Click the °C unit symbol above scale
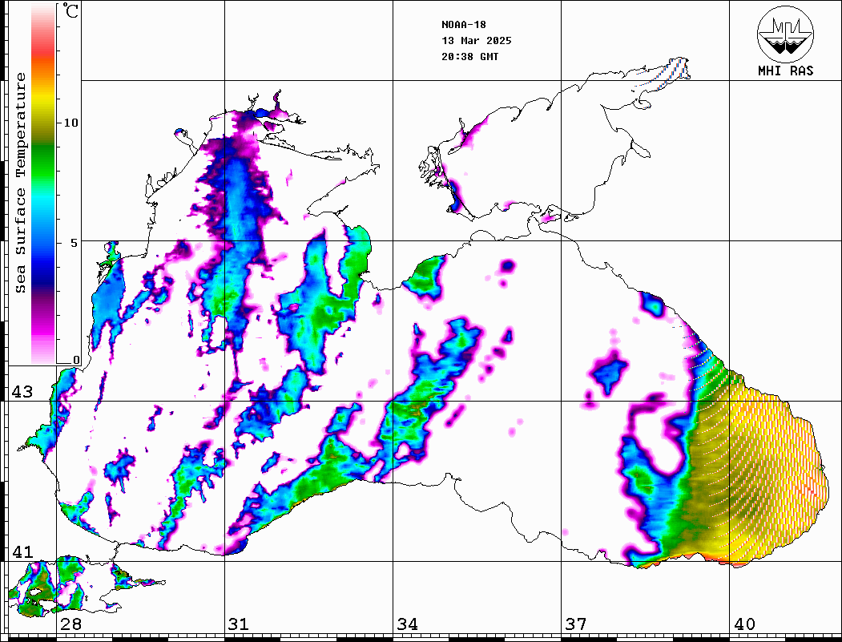842x642 pixels. [71, 12]
